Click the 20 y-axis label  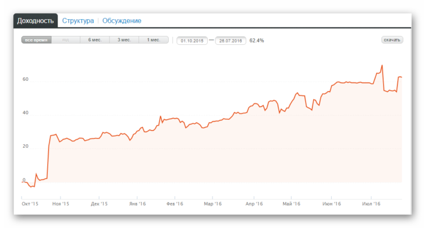(x=25, y=146)
